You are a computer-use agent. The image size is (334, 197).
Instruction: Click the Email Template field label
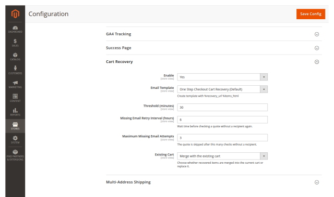[x=162, y=88]
